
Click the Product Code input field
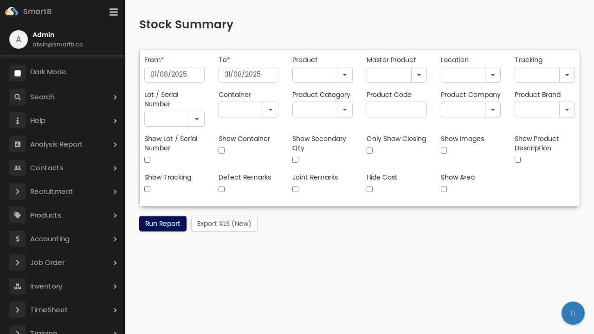396,109
